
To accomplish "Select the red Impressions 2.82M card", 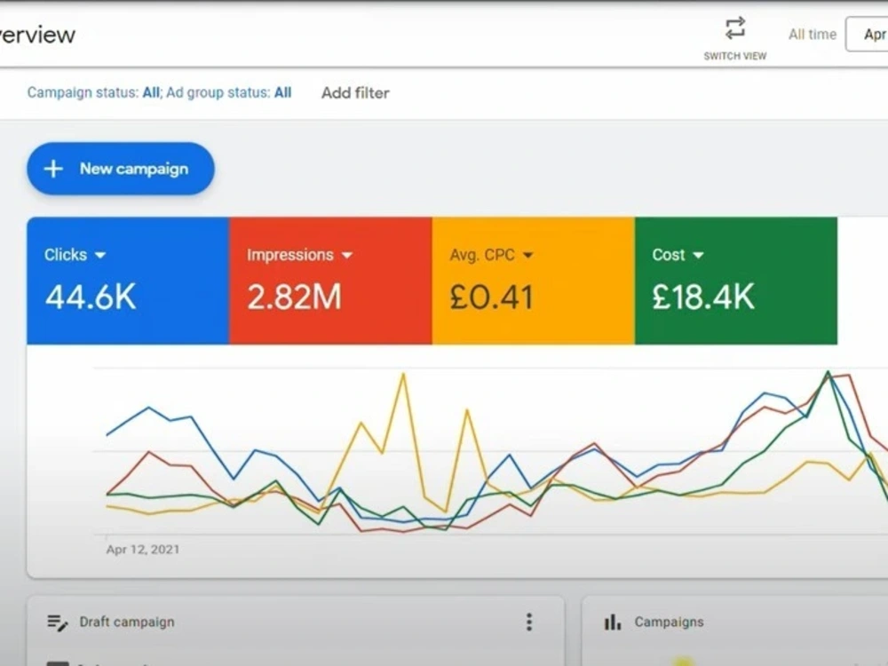I will coord(330,281).
